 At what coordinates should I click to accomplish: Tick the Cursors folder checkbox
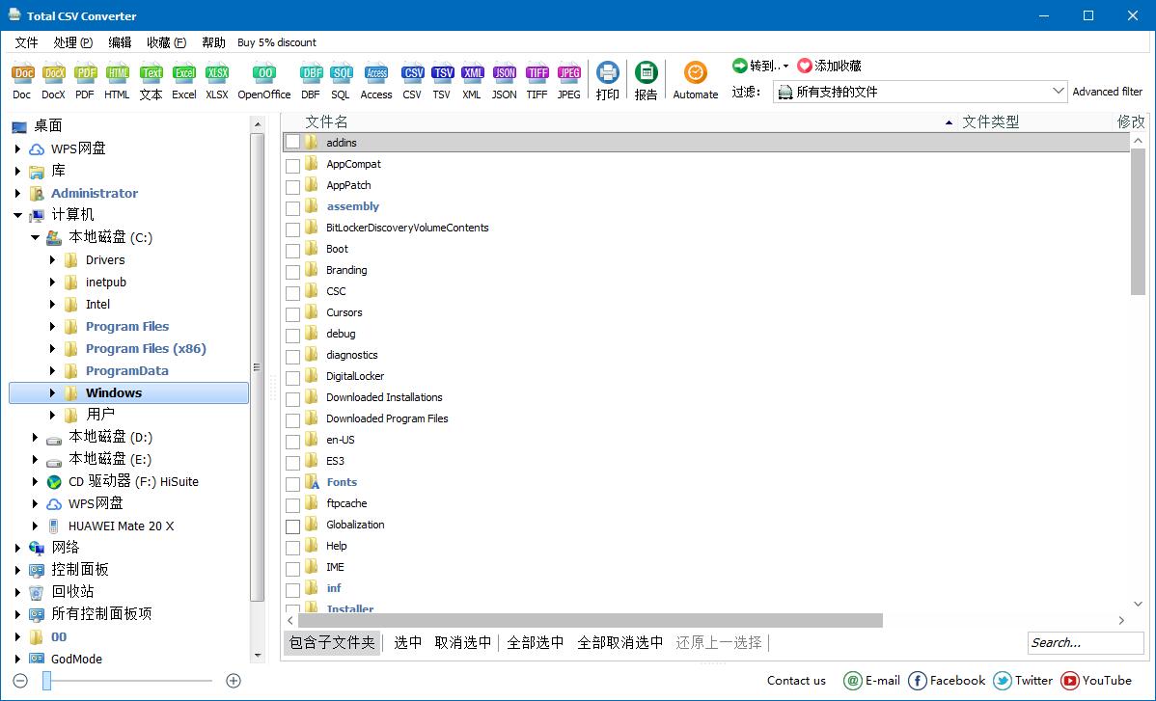point(292,314)
